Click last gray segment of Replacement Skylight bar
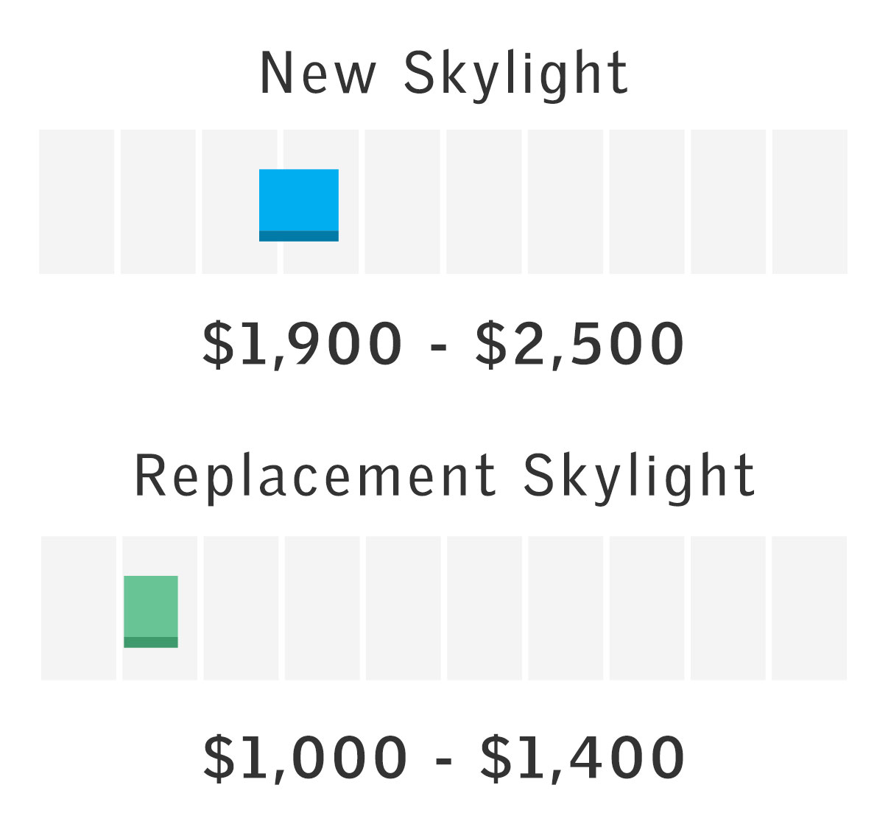 [809, 608]
